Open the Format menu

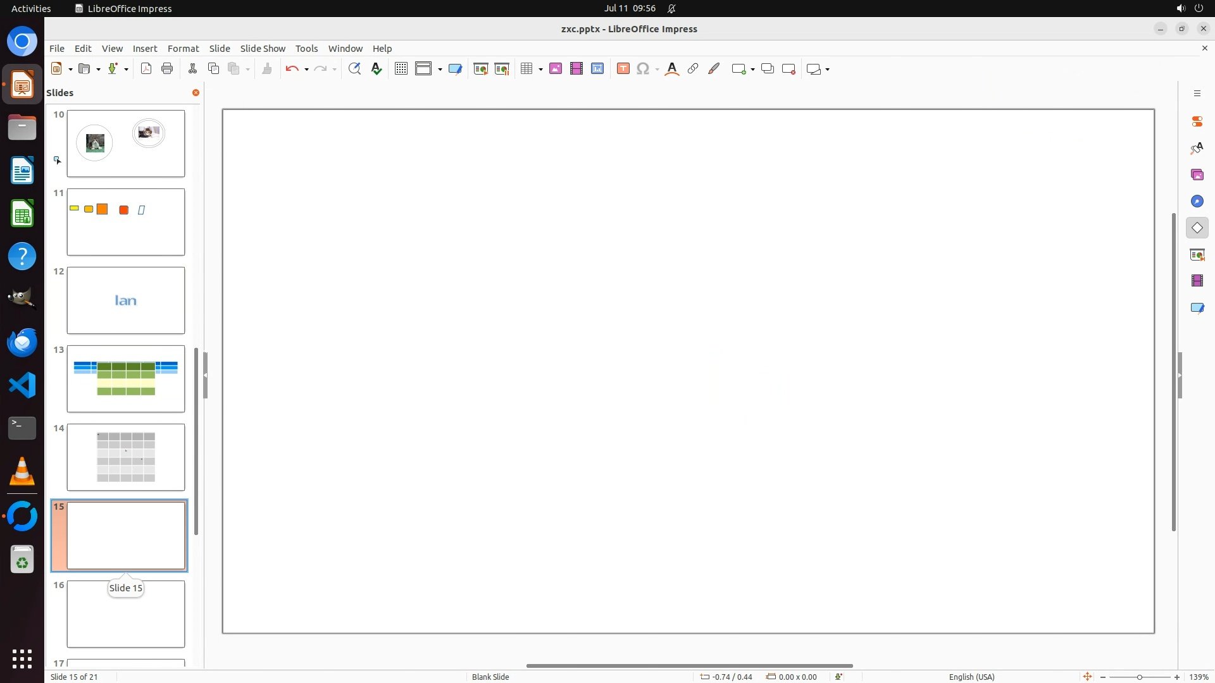click(x=183, y=49)
